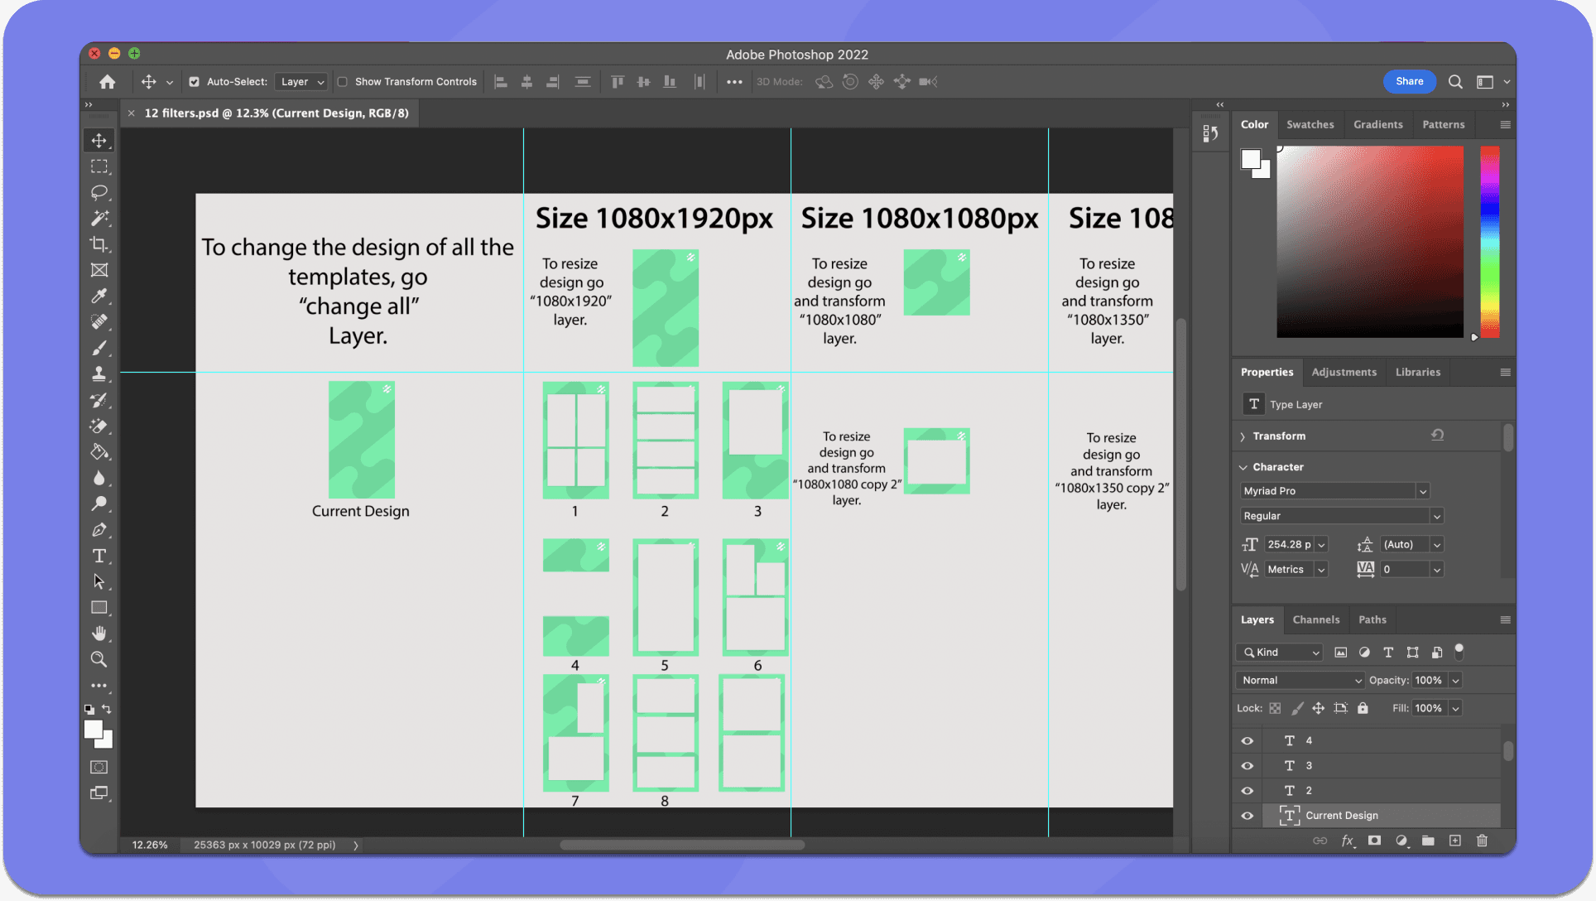Click the blue Share button

[x=1409, y=81]
